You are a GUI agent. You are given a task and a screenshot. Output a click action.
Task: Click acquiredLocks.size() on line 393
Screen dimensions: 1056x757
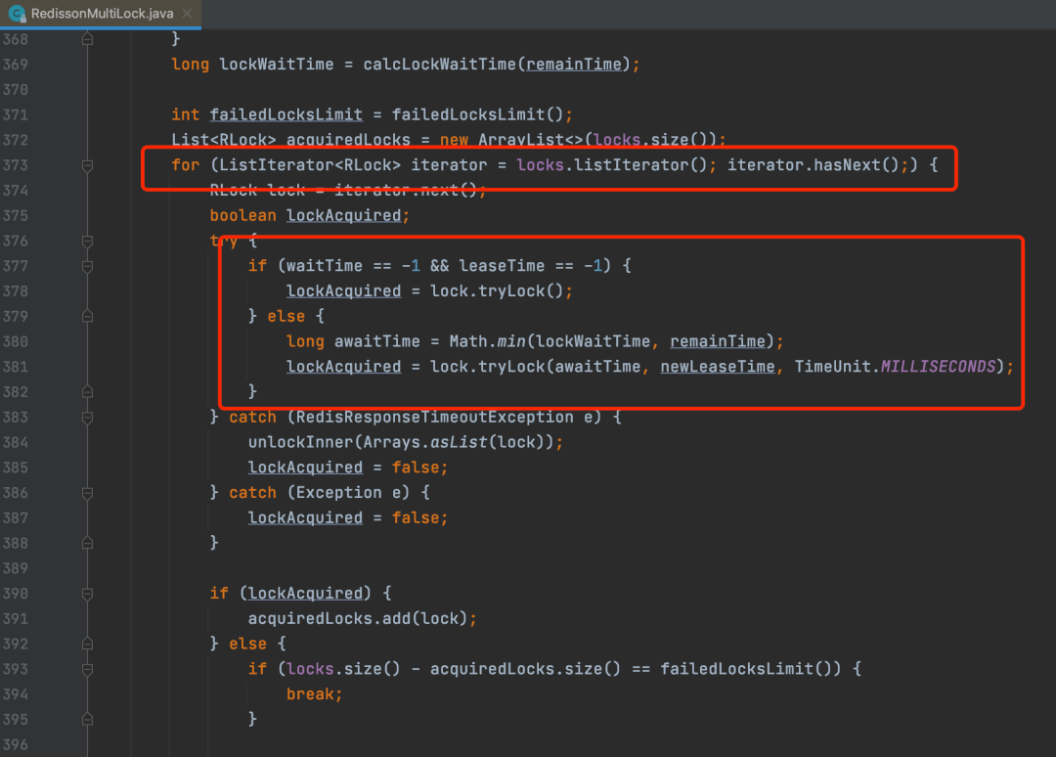coord(525,669)
